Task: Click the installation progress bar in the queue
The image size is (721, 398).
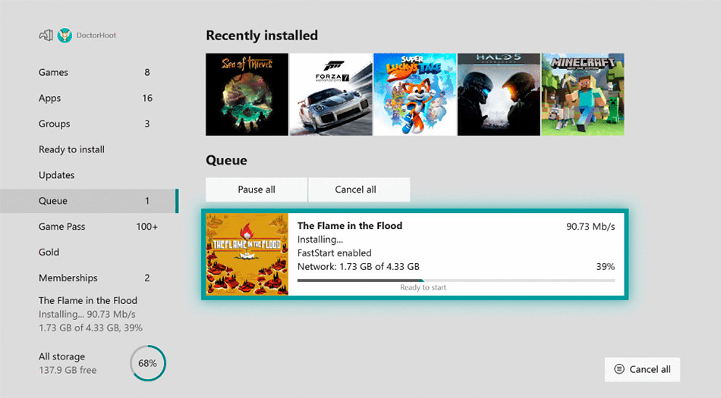Action: [x=456, y=280]
